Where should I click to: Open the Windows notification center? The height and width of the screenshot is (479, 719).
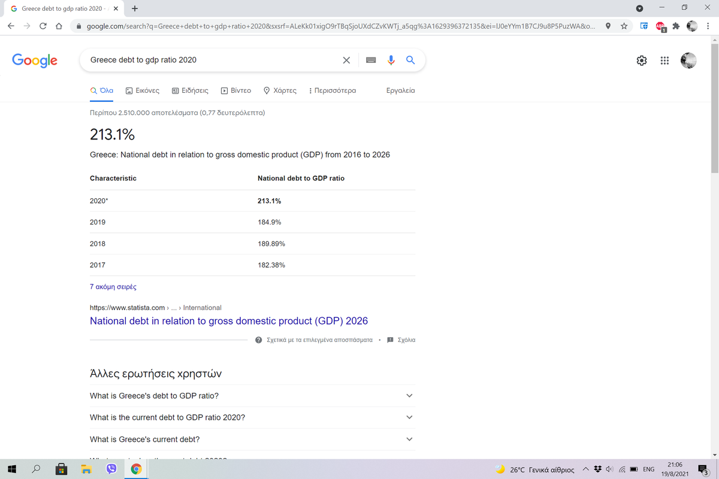703,469
